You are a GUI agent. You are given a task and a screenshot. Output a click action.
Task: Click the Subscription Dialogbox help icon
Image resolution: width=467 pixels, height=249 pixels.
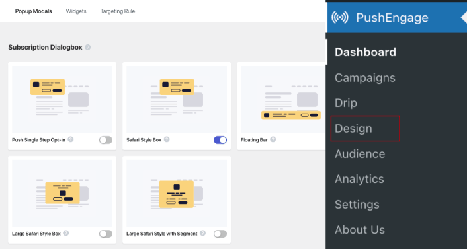click(x=87, y=48)
